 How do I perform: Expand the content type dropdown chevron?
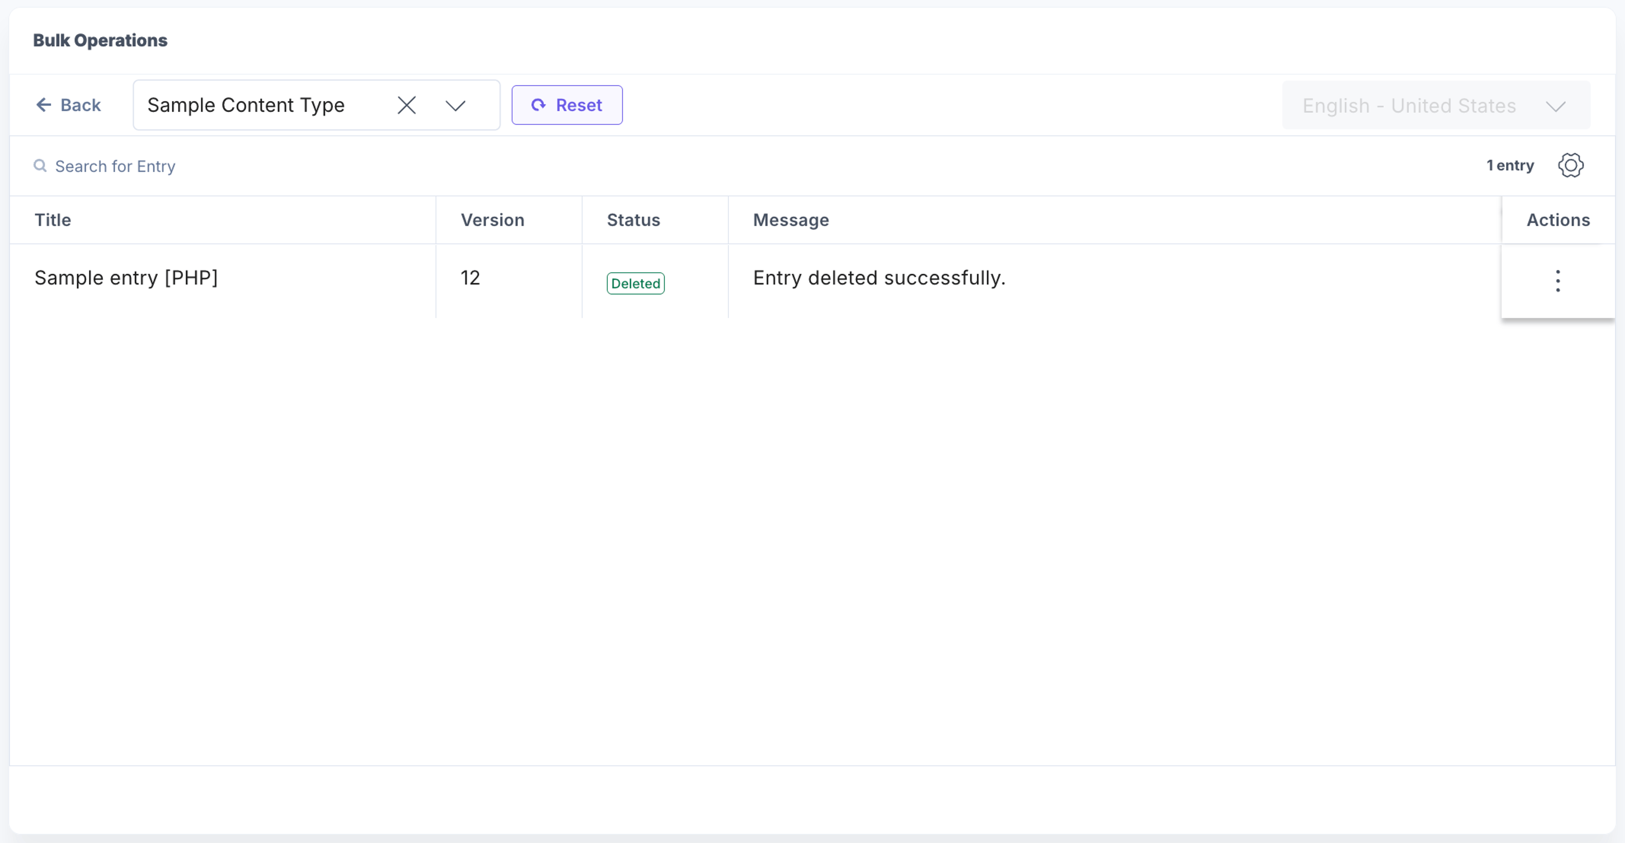point(455,105)
